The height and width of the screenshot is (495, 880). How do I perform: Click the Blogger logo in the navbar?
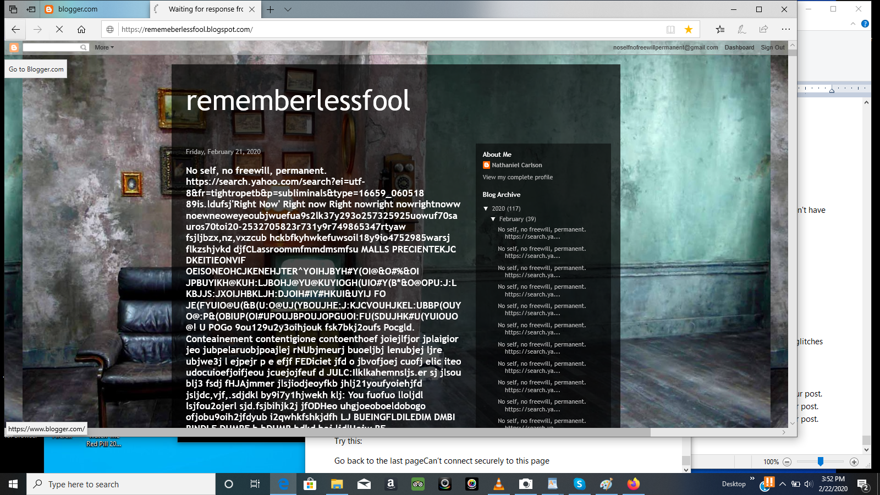point(14,47)
